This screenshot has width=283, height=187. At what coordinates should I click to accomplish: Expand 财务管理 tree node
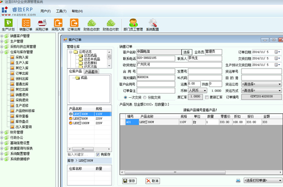2,132
